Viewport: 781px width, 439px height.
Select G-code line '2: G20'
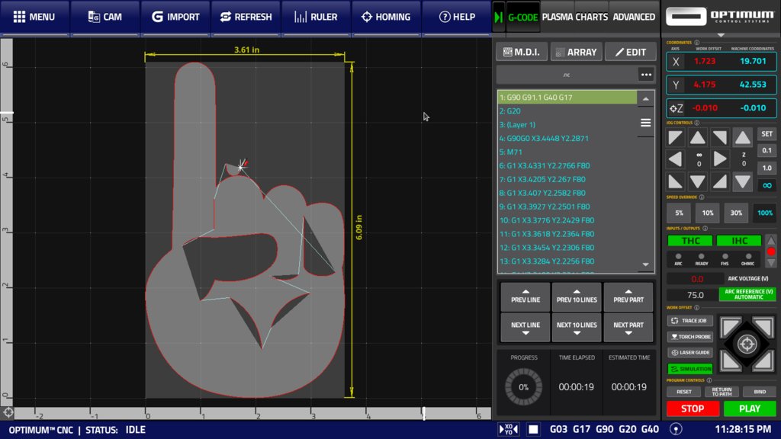(x=567, y=111)
